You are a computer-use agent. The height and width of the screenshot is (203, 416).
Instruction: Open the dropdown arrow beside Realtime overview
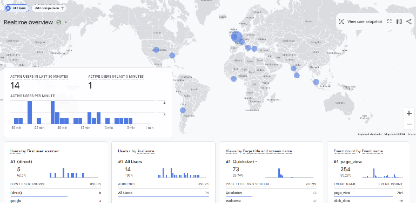tap(66, 23)
